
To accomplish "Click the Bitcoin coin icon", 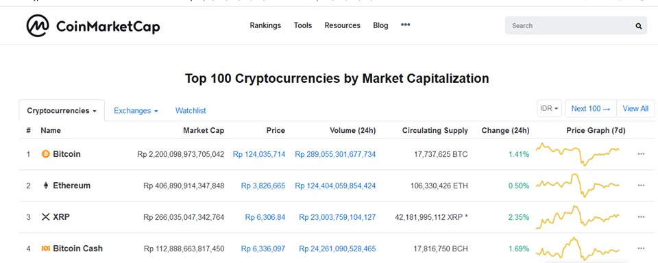I will (x=46, y=154).
